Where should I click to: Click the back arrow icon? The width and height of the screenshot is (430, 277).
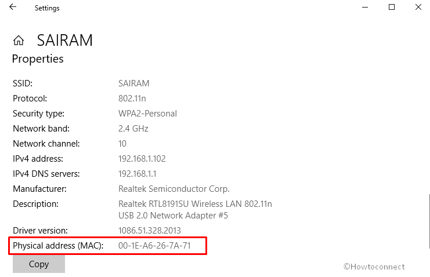coord(13,7)
